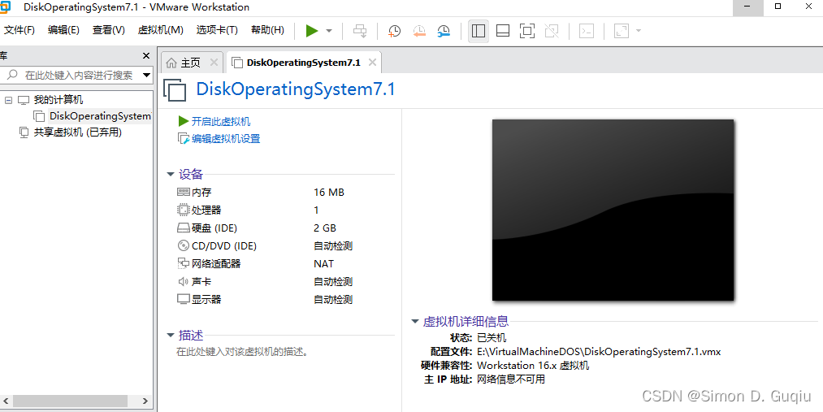This screenshot has height=412, width=823.
Task: Click the 已关机 status text
Action: point(492,337)
